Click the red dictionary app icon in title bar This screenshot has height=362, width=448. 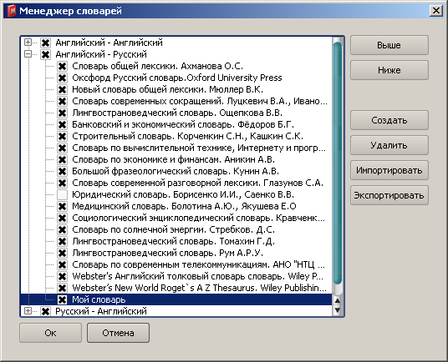click(x=12, y=11)
